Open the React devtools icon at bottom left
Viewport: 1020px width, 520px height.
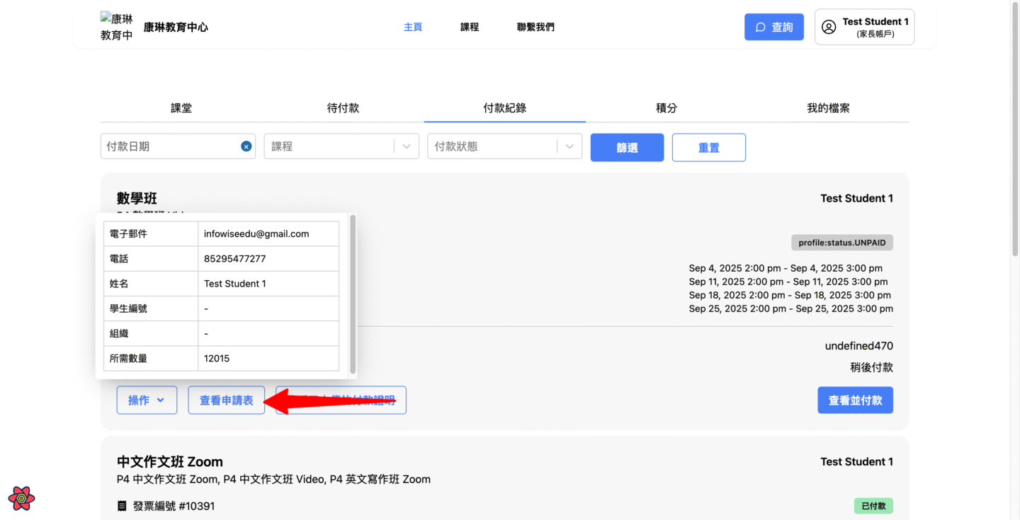[x=22, y=498]
